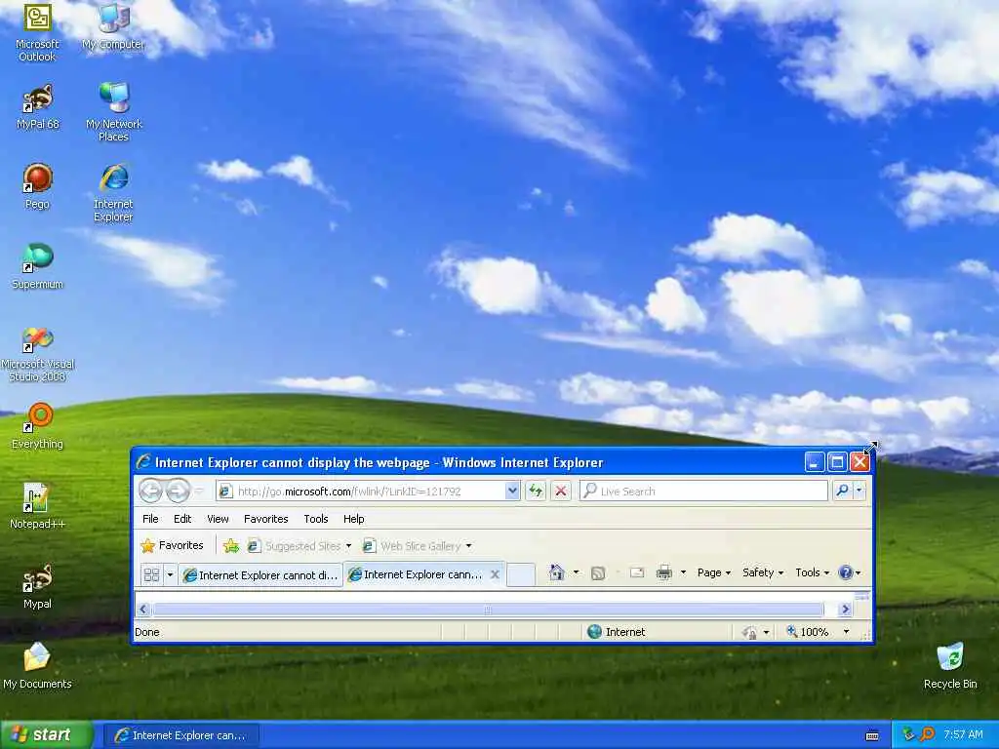The height and width of the screenshot is (749, 999).
Task: Click the Web Slice Gallery link
Action: click(x=417, y=546)
